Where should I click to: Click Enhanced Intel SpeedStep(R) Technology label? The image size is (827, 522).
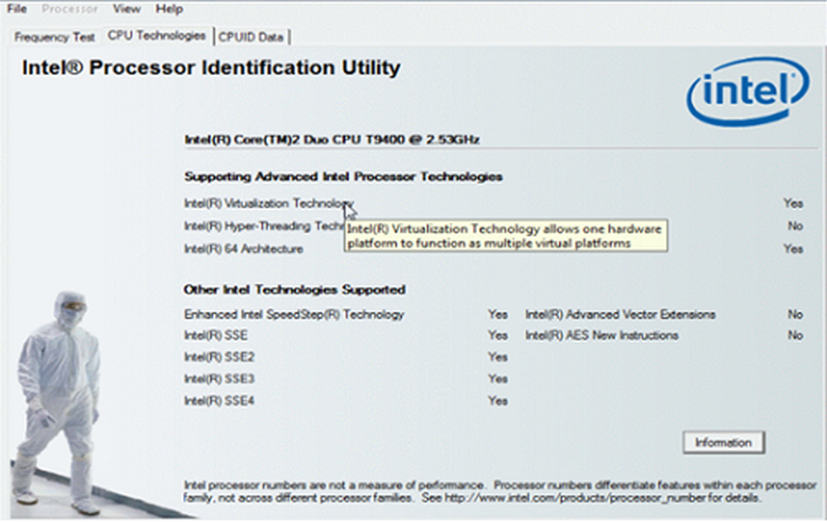coord(294,315)
